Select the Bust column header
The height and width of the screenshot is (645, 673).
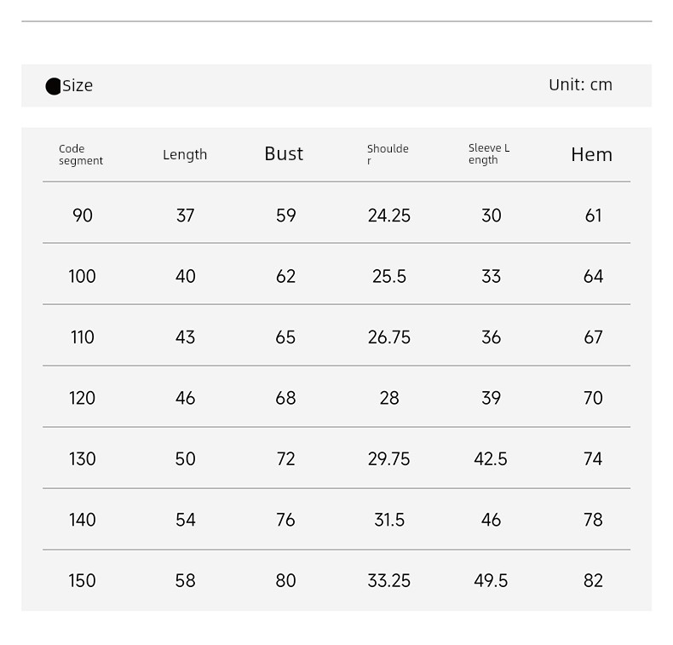(284, 153)
